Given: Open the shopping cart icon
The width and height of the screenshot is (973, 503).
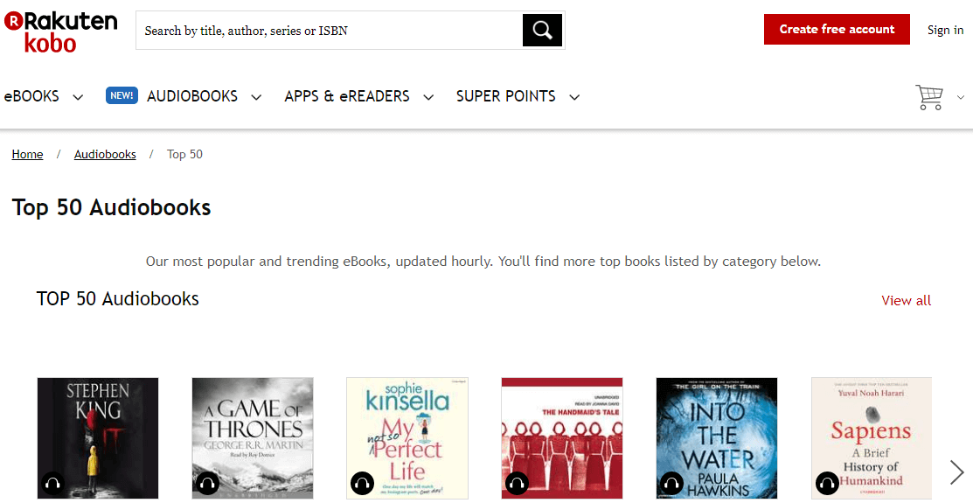Looking at the screenshot, I should coord(929,97).
